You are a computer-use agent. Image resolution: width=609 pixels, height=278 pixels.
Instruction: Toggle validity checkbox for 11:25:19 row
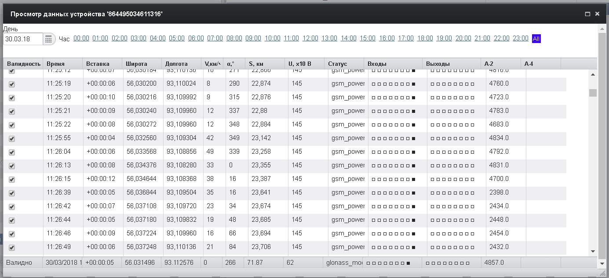click(x=12, y=84)
